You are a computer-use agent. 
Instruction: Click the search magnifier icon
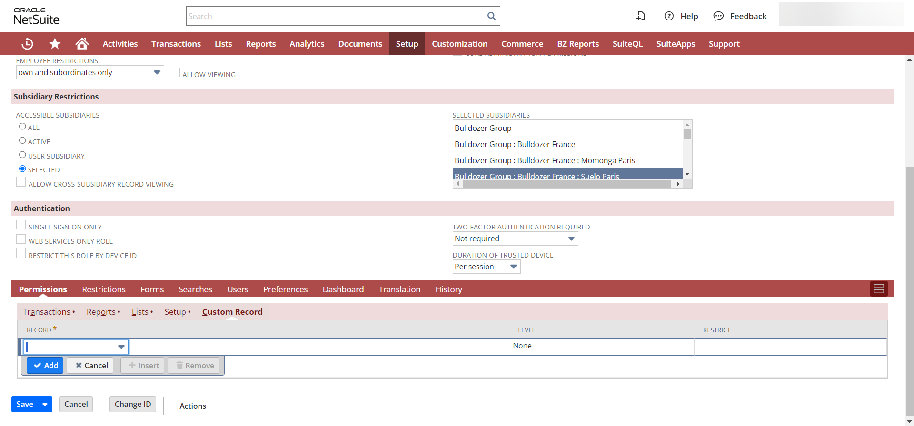coord(492,16)
